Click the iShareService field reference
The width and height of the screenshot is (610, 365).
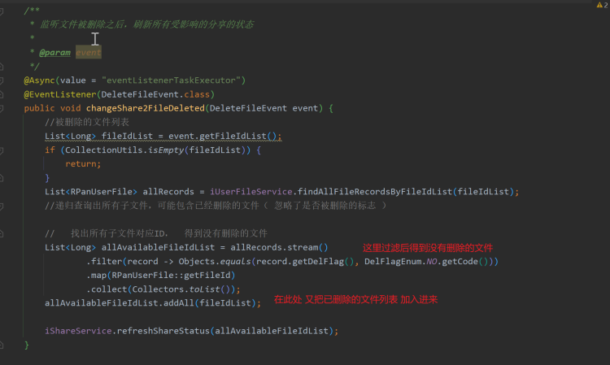78,331
